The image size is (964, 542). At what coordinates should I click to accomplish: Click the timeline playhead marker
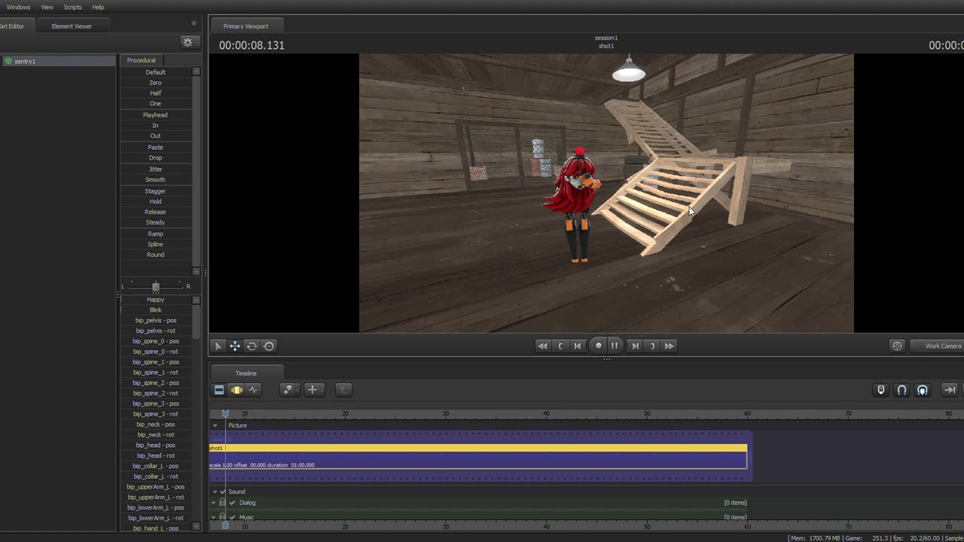(x=225, y=413)
